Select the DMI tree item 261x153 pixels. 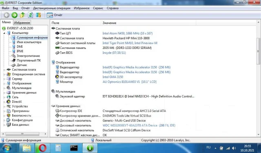tap(20, 47)
